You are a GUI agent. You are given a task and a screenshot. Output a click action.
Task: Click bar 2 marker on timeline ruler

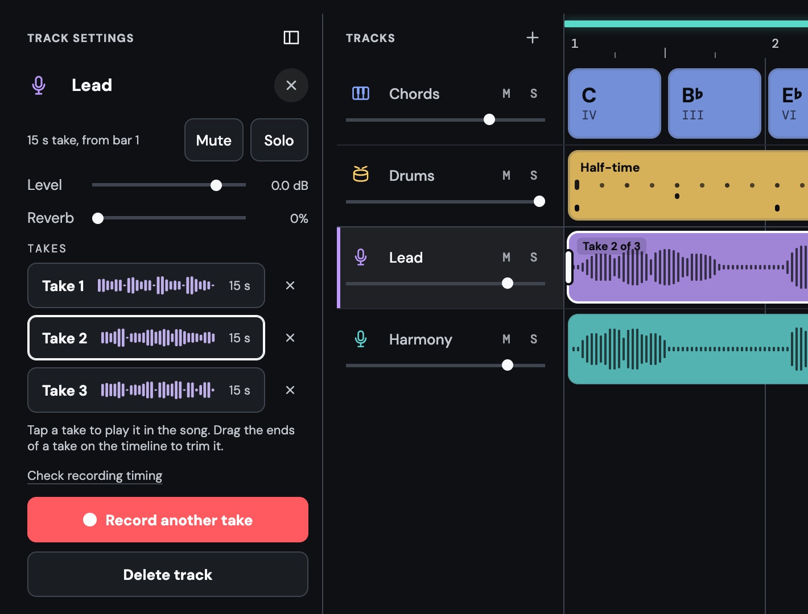(775, 43)
